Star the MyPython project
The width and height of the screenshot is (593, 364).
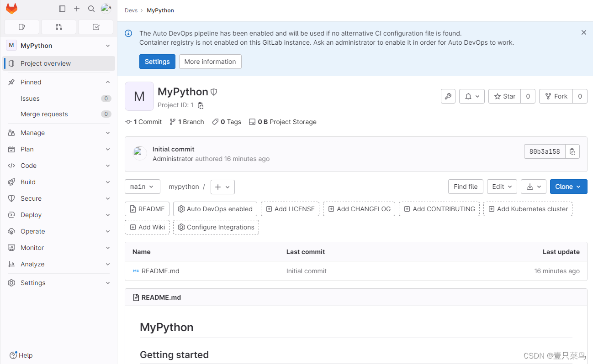[505, 96]
